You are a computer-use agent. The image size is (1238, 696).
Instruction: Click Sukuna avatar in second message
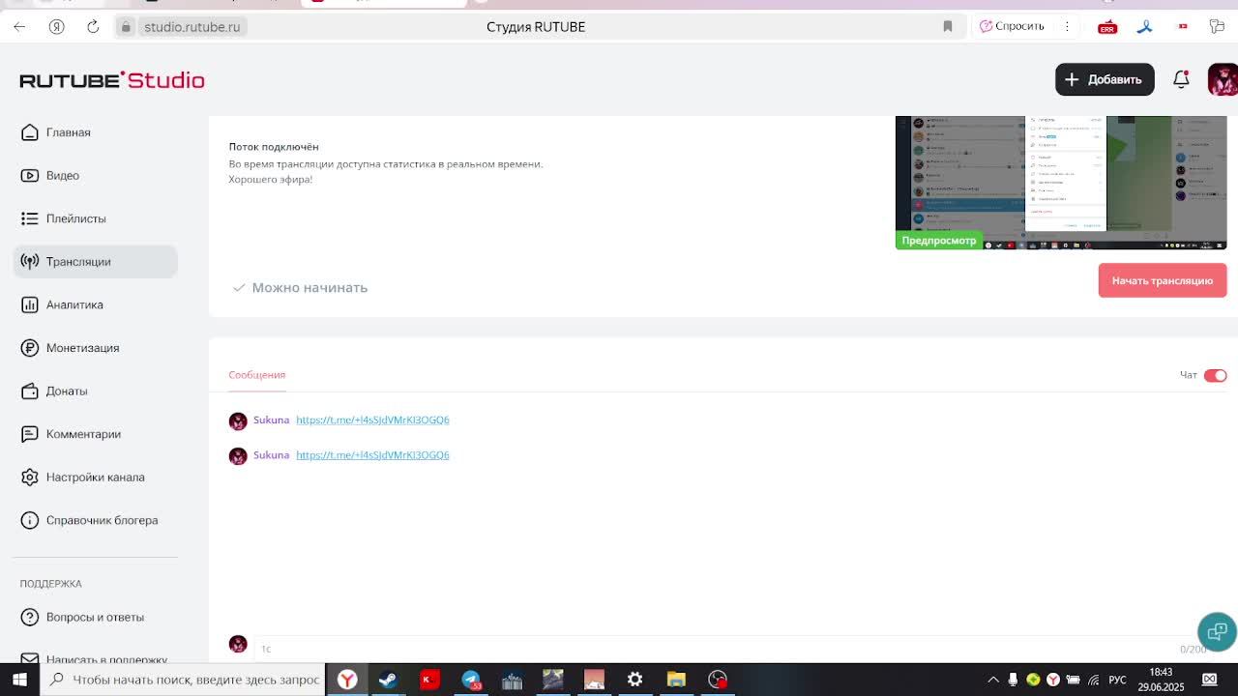238,456
